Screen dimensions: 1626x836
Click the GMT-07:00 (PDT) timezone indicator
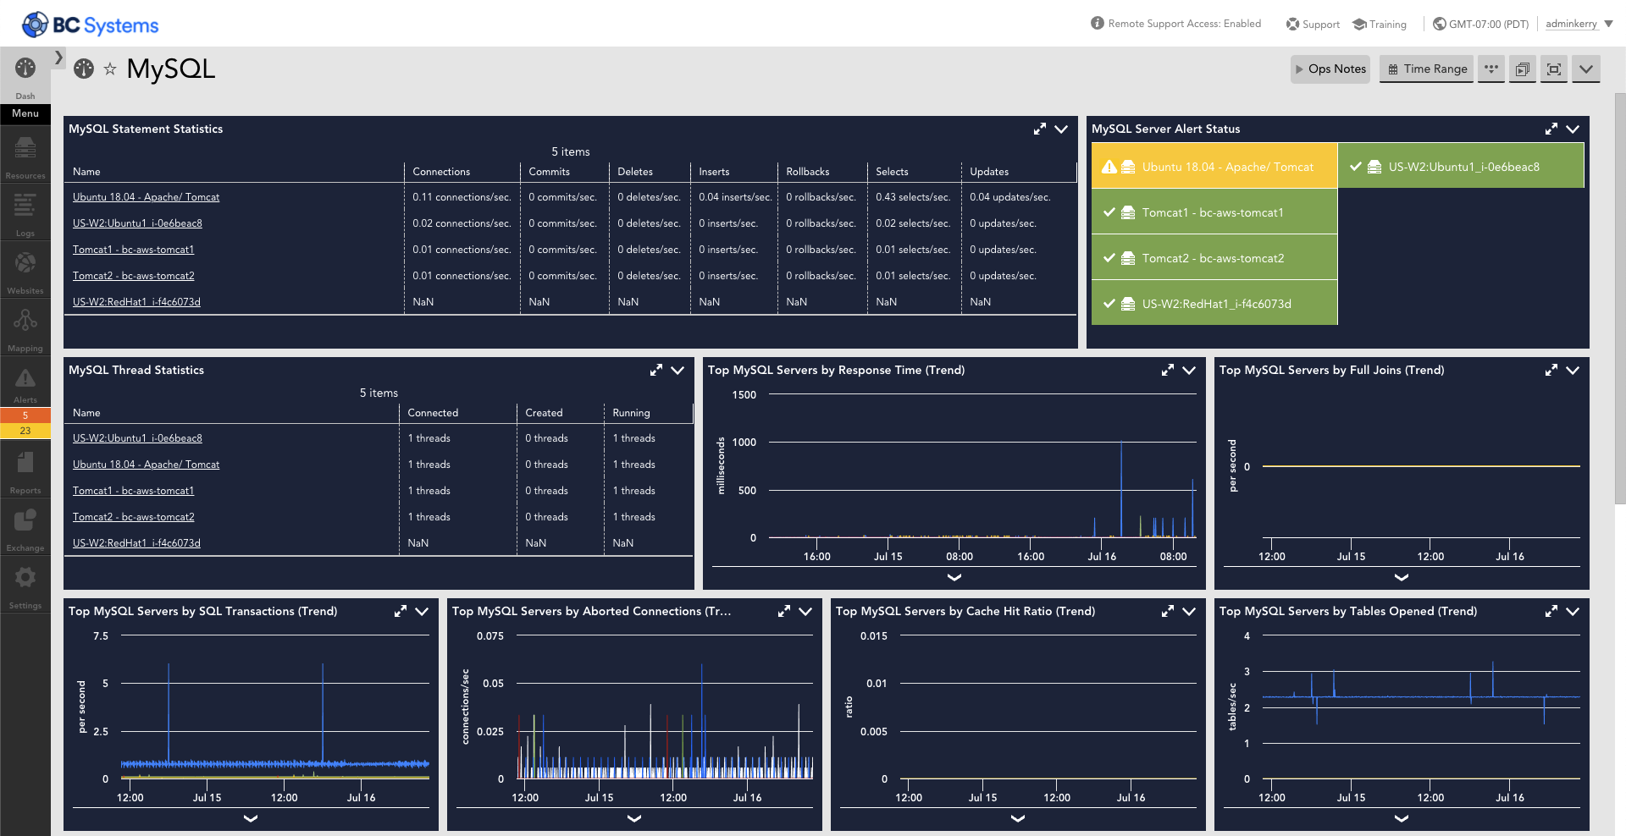[x=1481, y=25]
